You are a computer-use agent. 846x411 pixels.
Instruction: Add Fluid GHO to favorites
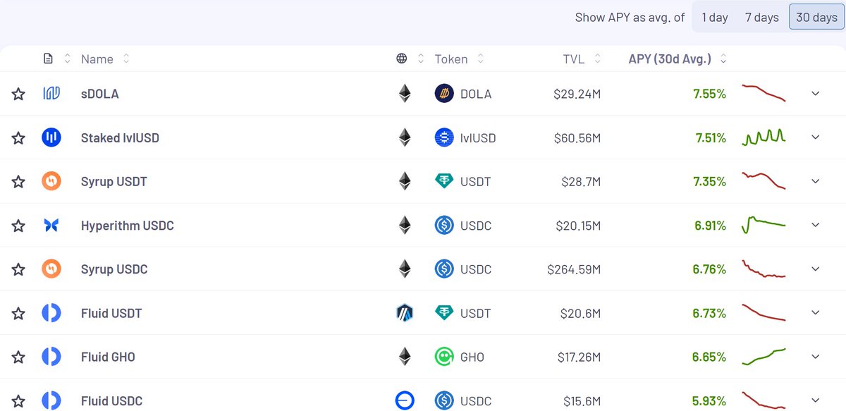tap(18, 357)
